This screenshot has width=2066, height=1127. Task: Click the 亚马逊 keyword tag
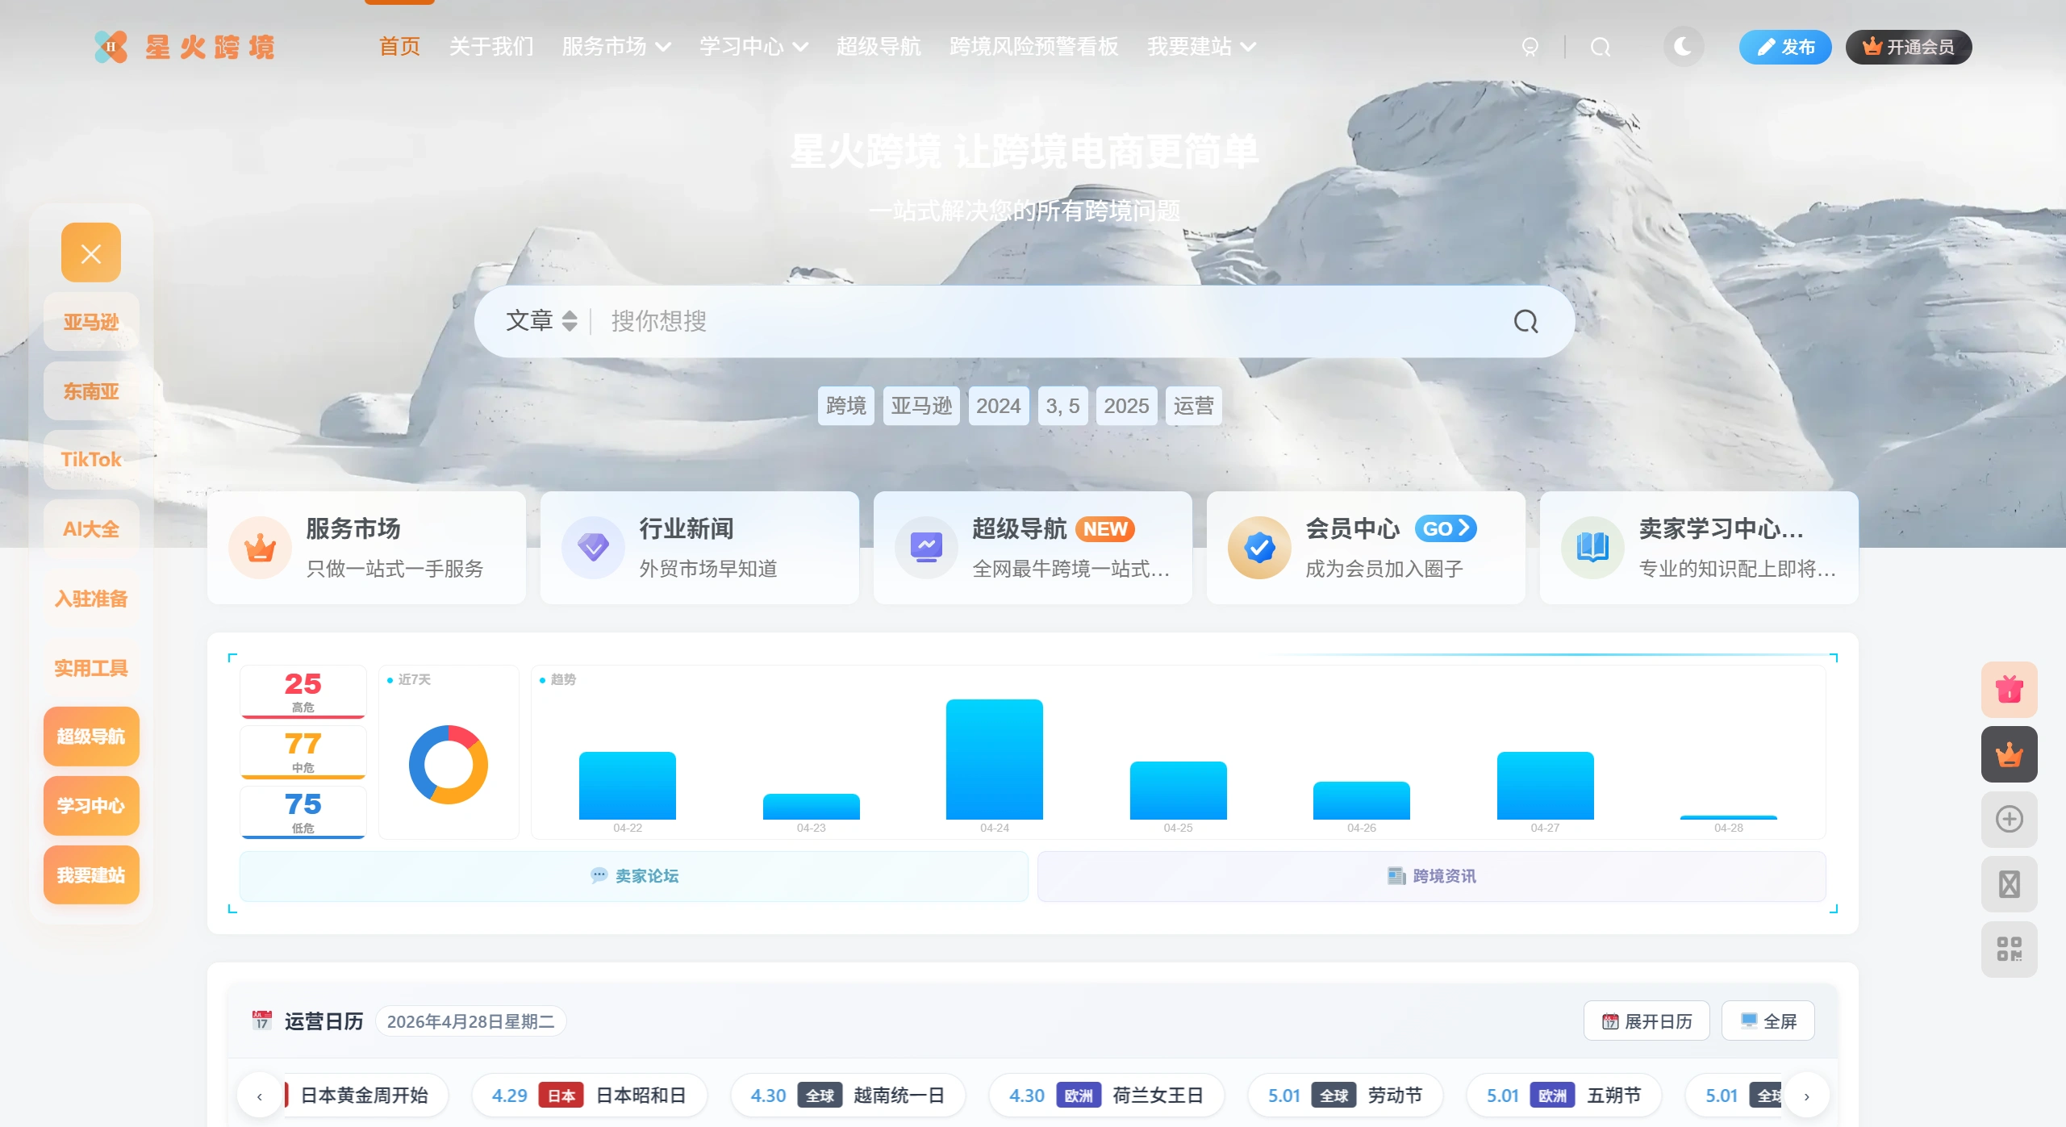(920, 406)
